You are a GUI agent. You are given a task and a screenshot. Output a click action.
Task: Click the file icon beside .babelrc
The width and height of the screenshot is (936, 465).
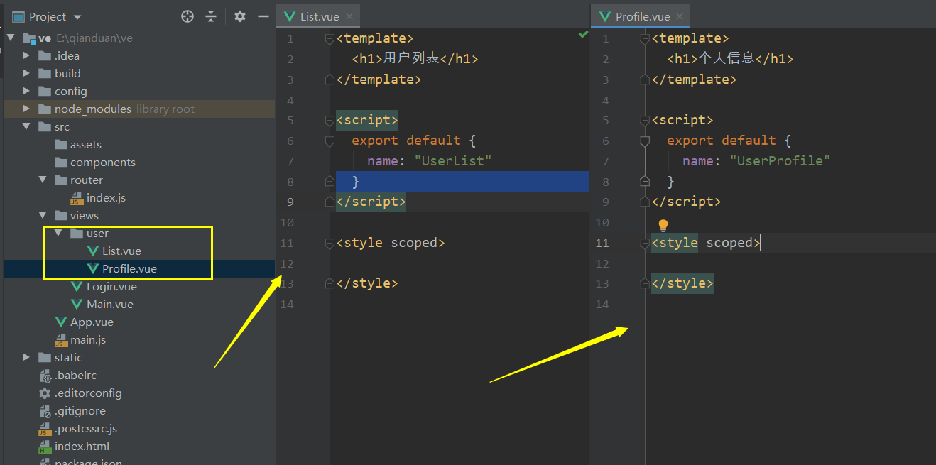[x=45, y=375]
